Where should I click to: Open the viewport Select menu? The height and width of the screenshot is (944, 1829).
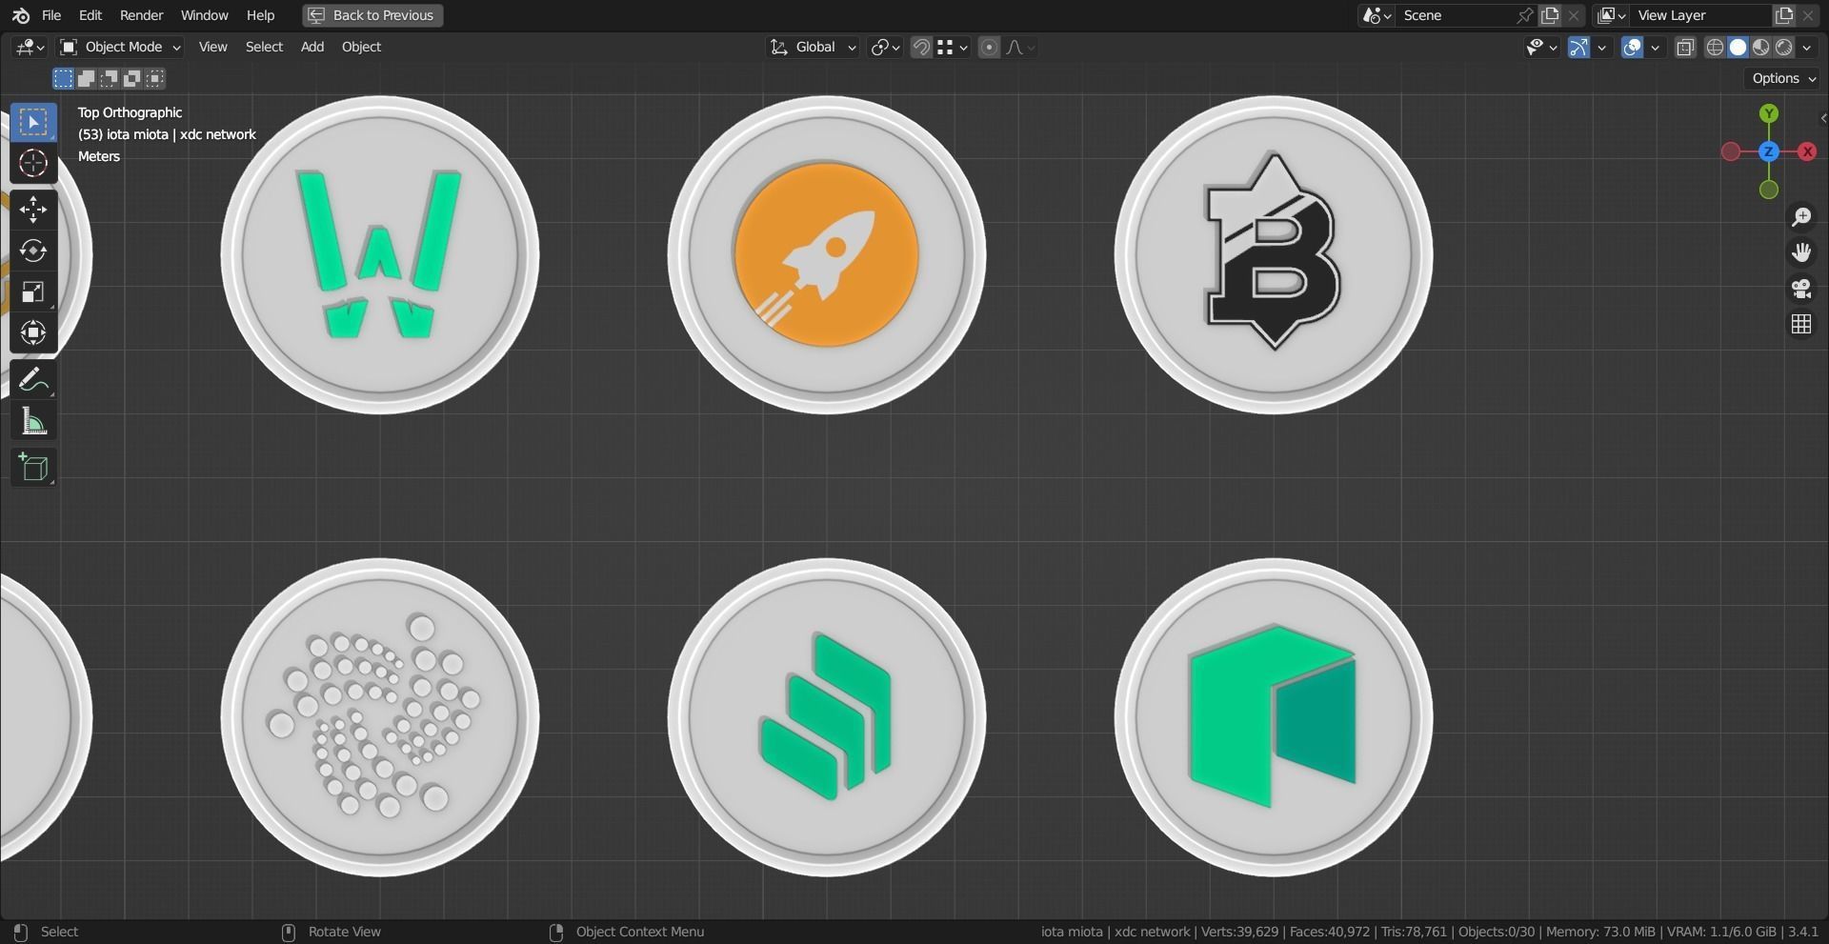(264, 47)
